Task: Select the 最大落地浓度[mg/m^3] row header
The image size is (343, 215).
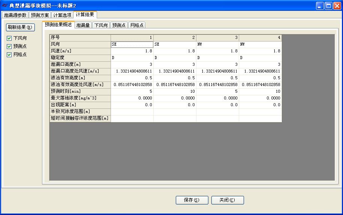Action: tap(80, 98)
